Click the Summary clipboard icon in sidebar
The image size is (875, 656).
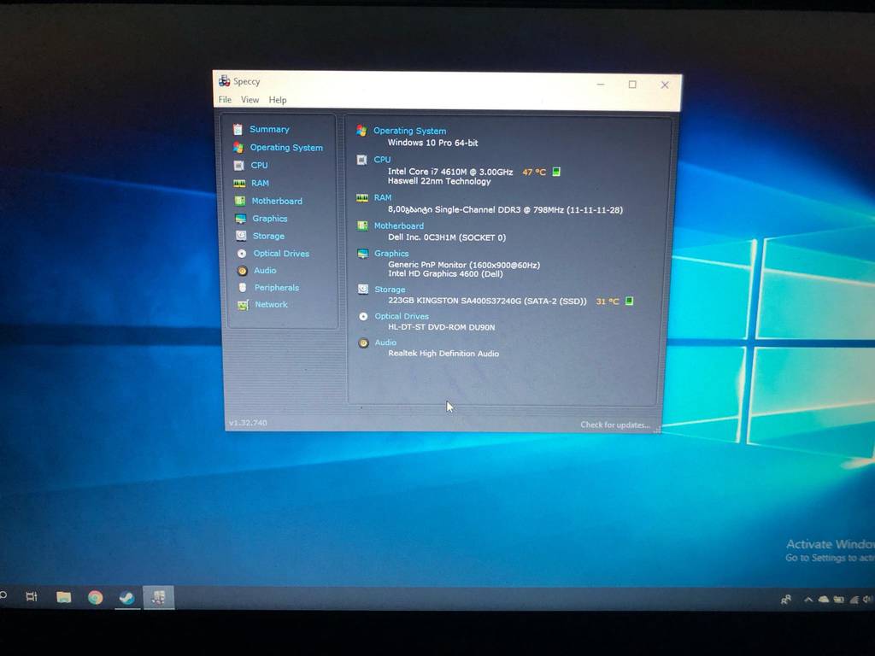pos(238,130)
